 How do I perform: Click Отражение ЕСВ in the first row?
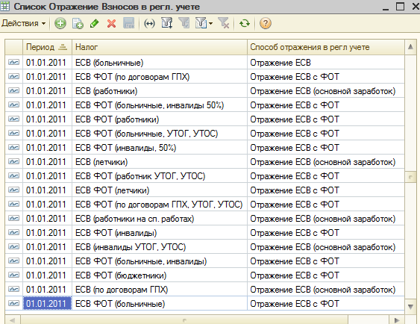[326, 63]
